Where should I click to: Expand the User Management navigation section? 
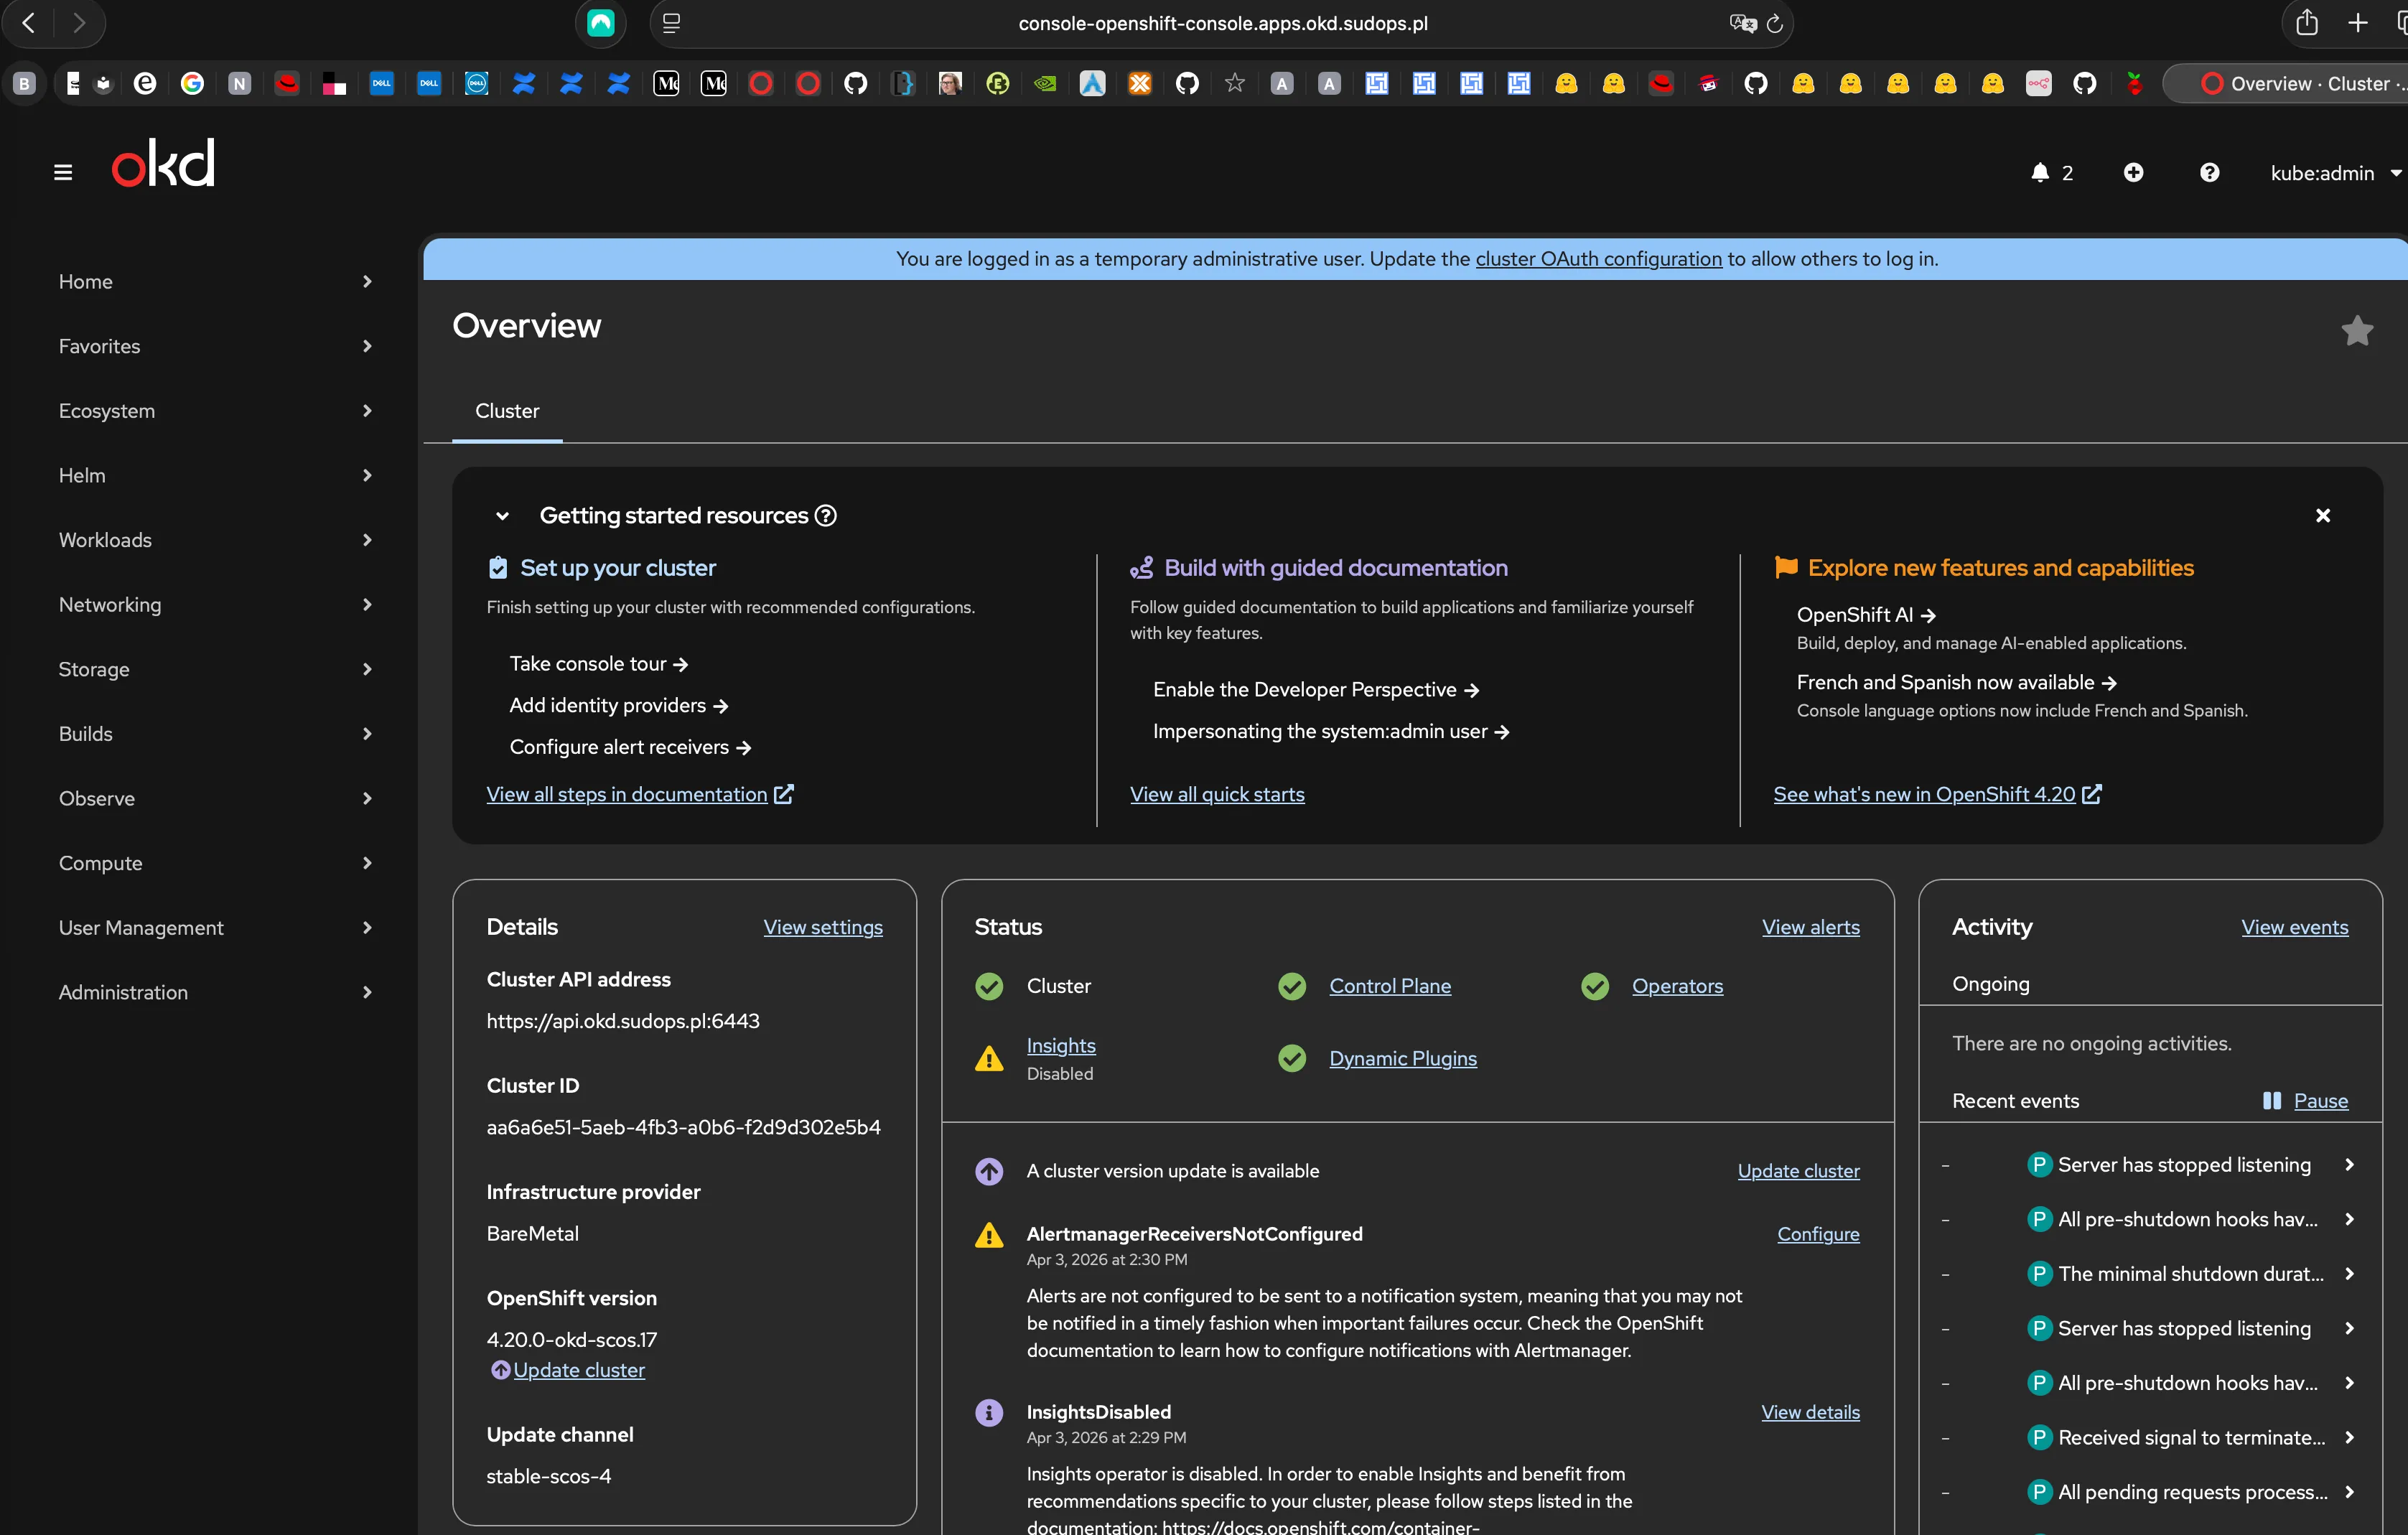click(x=215, y=928)
